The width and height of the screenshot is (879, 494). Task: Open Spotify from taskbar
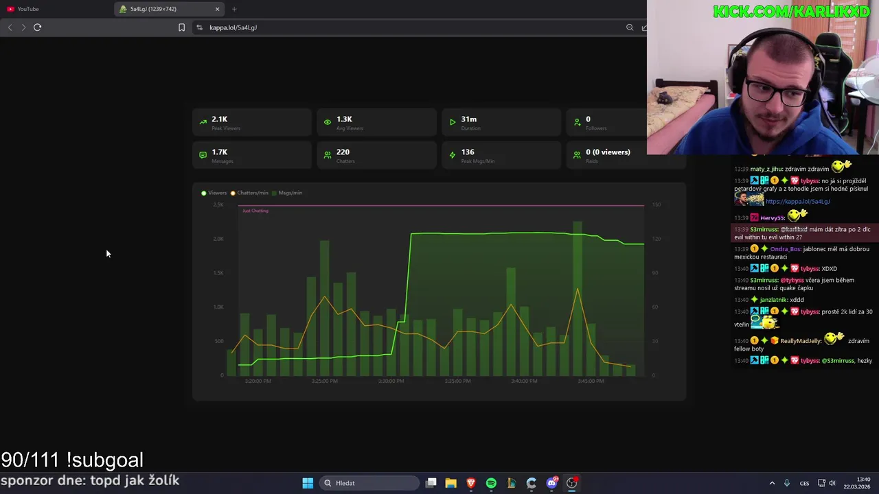(x=491, y=483)
